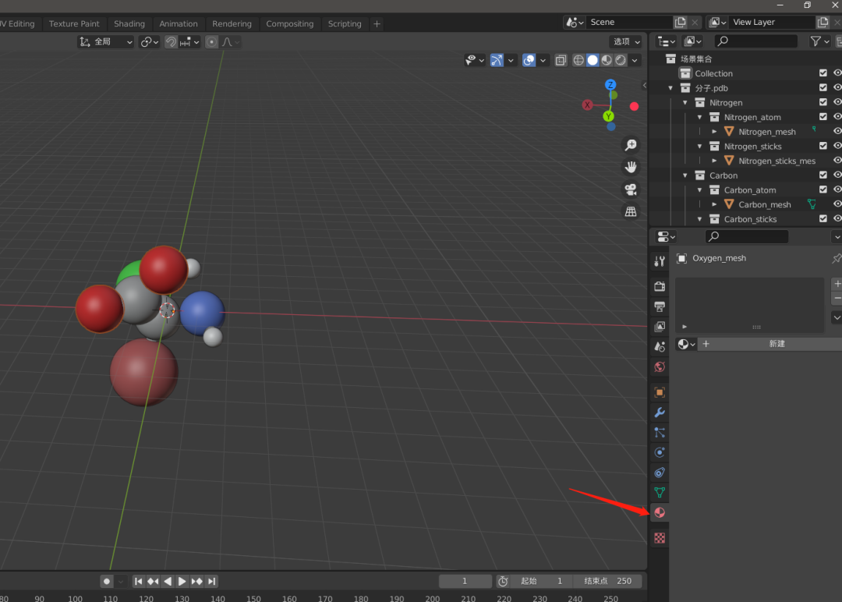Hide Carbon_mesh with its eye icon

[x=837, y=204]
